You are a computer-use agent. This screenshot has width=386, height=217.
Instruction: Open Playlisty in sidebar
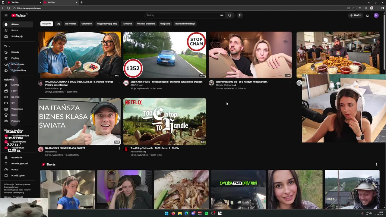tap(18, 58)
